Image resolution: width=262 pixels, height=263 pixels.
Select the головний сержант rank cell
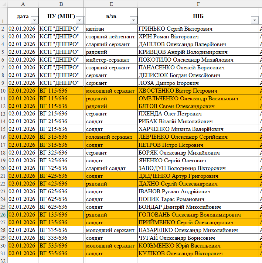tap(111, 137)
